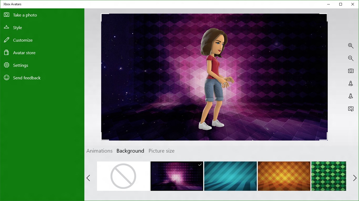Select the Take a photo tool
The height and width of the screenshot is (201, 359).
click(25, 15)
